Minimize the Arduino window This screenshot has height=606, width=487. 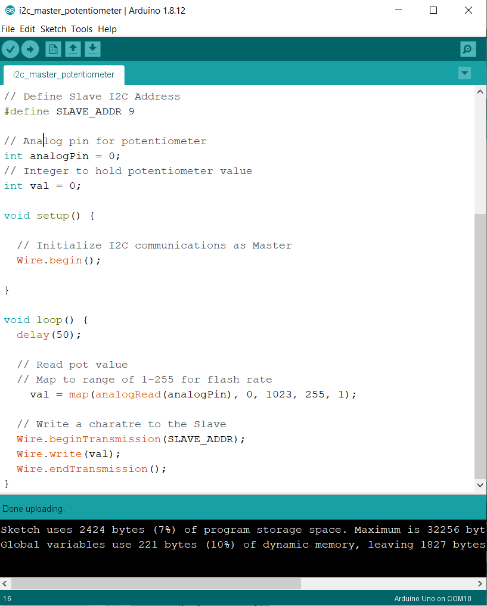point(399,11)
